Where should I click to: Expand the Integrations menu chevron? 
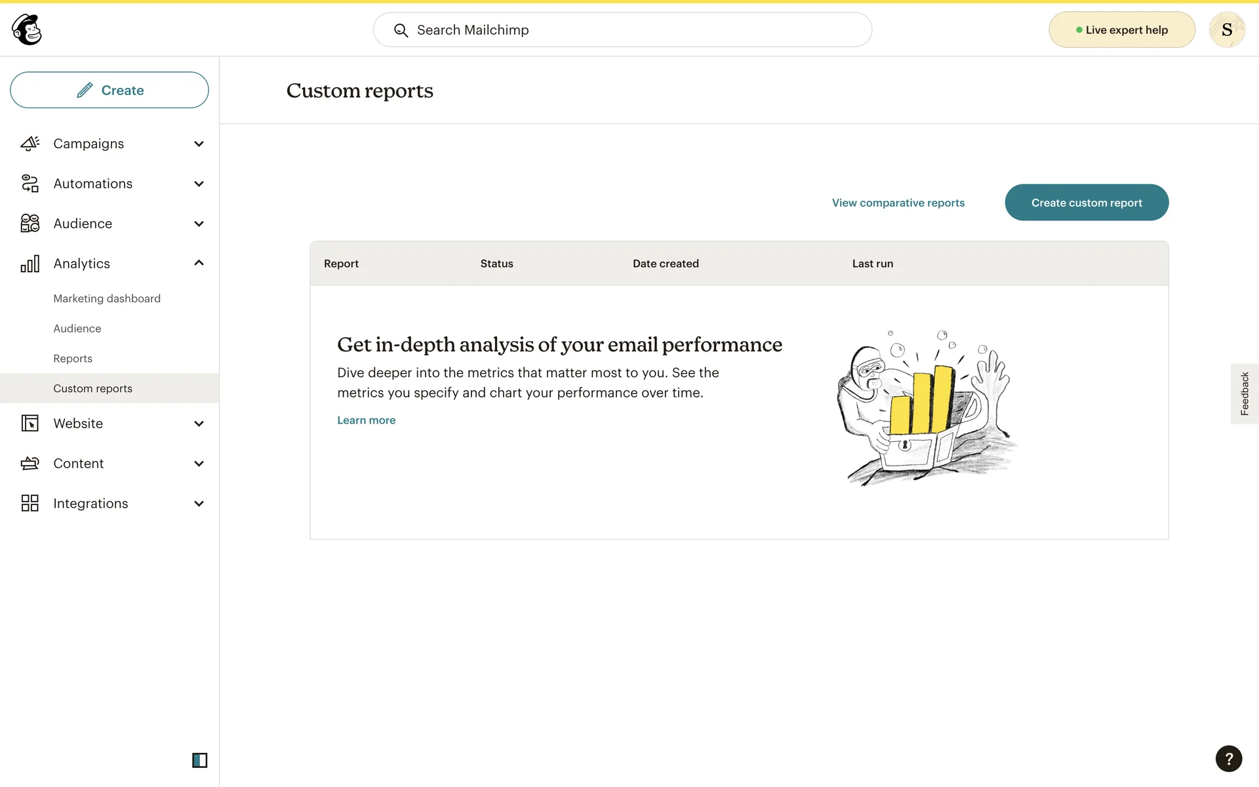[199, 504]
